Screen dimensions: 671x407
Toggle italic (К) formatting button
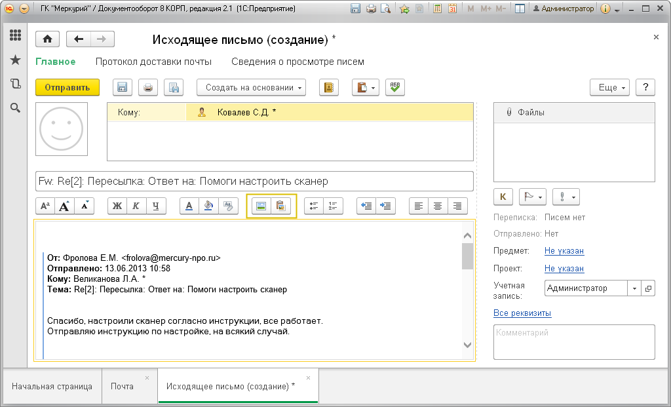click(136, 206)
